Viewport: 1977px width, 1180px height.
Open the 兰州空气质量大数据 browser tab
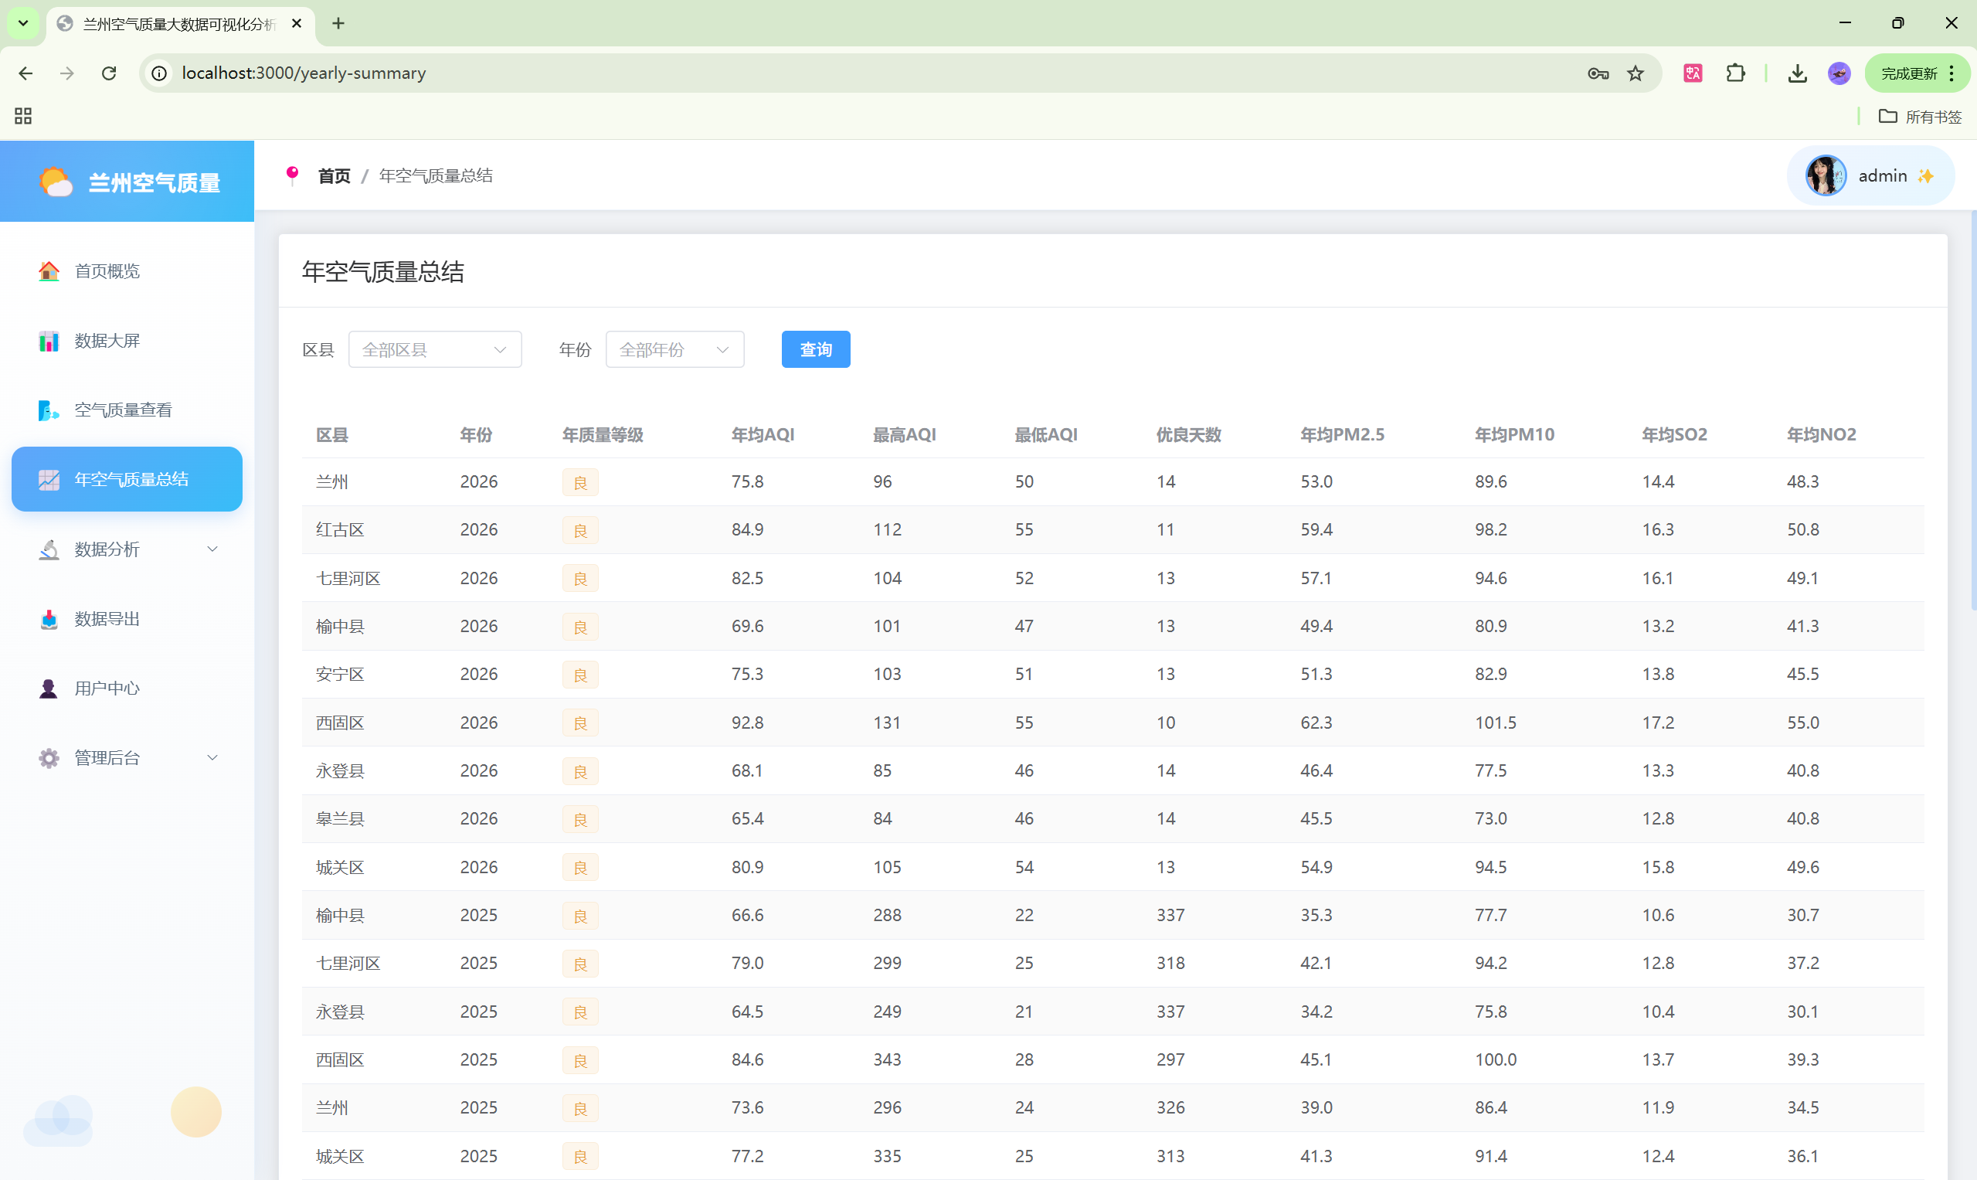tap(179, 24)
